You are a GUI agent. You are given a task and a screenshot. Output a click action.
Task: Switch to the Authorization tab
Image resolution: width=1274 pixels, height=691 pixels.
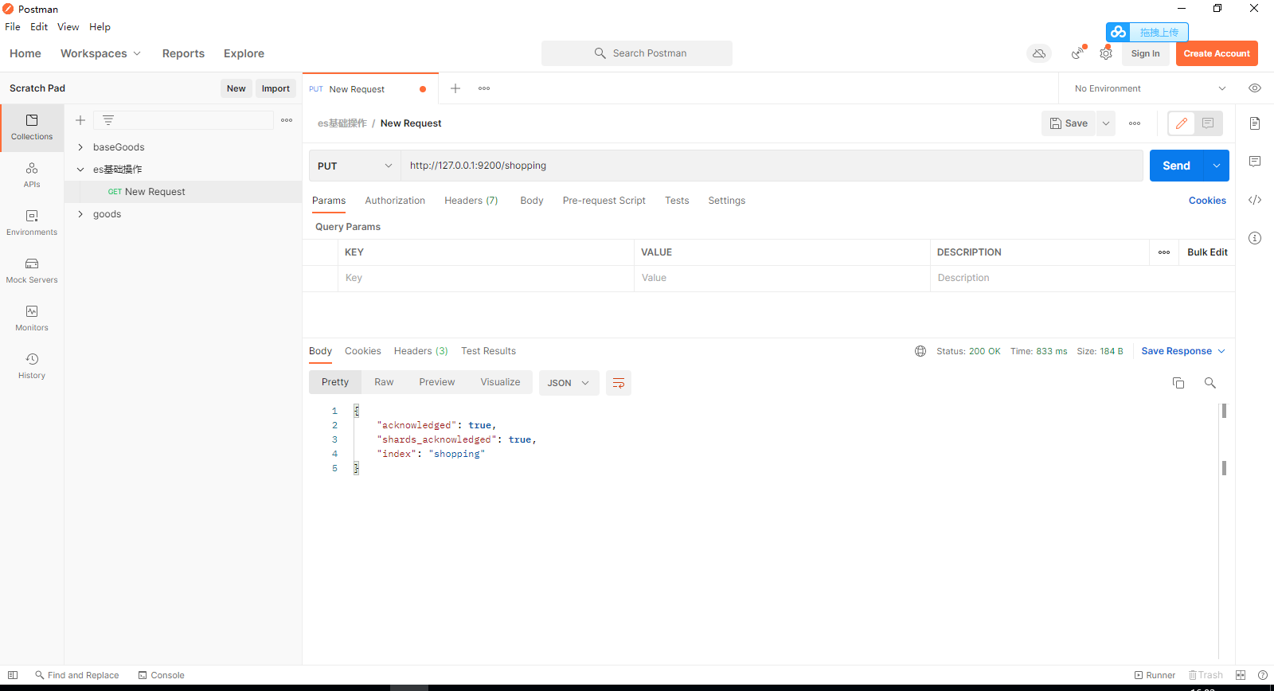pyautogui.click(x=395, y=201)
